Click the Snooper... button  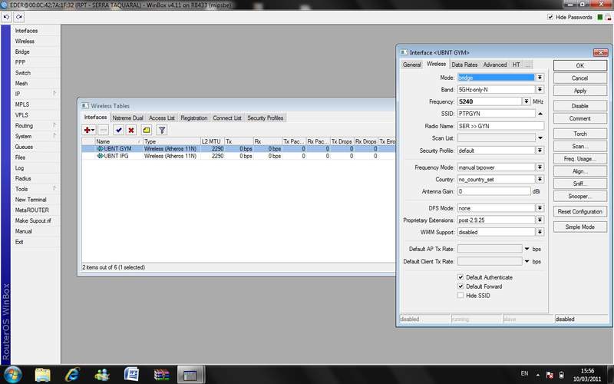click(x=580, y=197)
